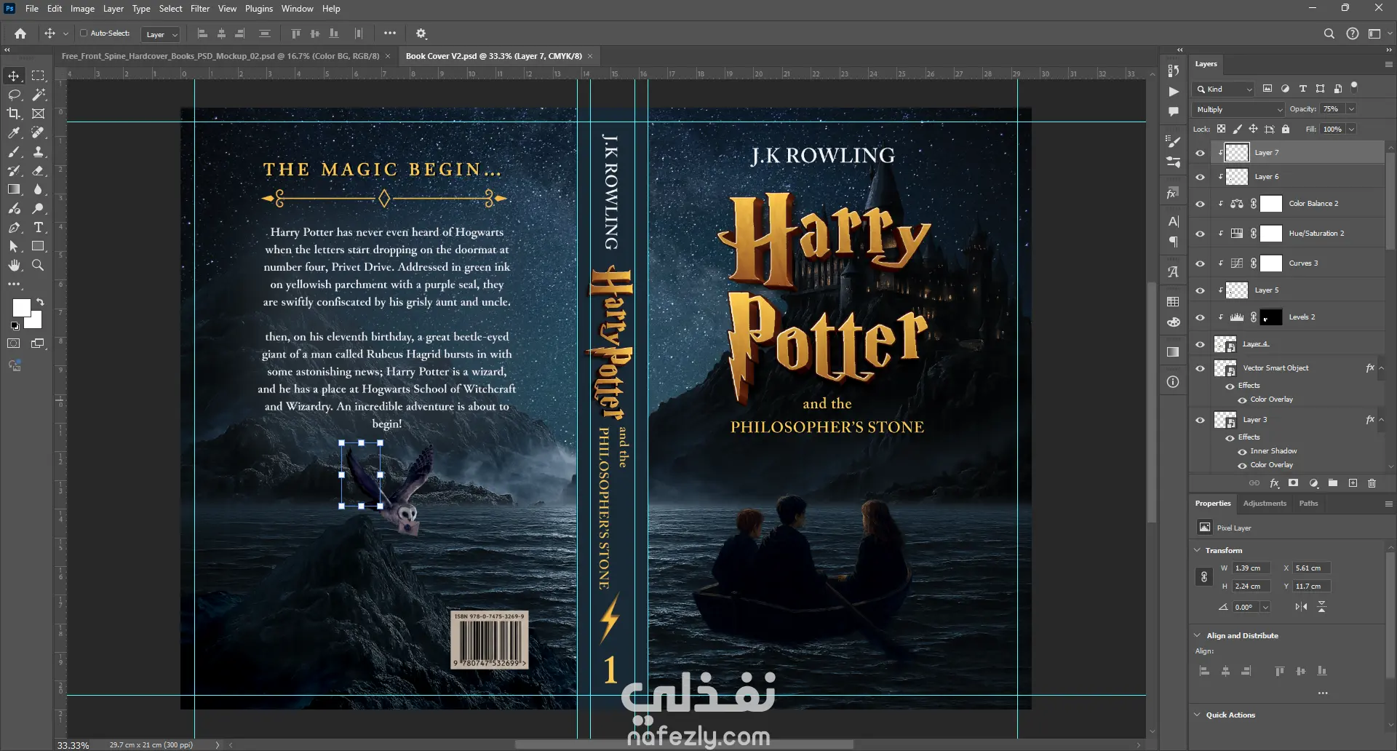Viewport: 1397px width, 751px height.
Task: Link width and height proportions
Action: [x=1204, y=577]
